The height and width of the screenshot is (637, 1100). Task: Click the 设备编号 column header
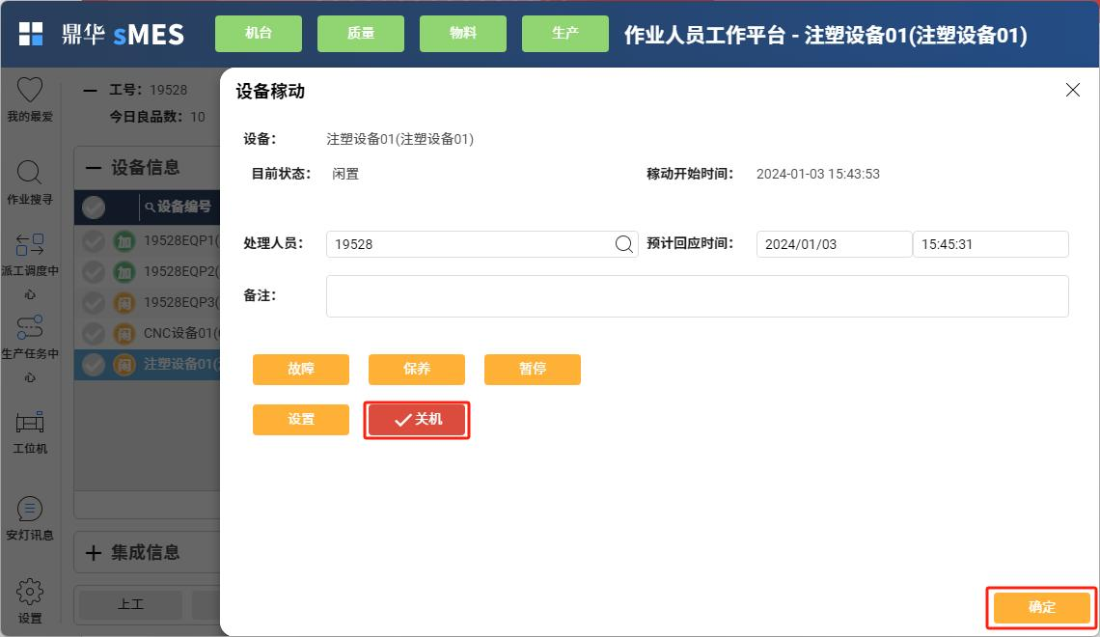coord(183,207)
